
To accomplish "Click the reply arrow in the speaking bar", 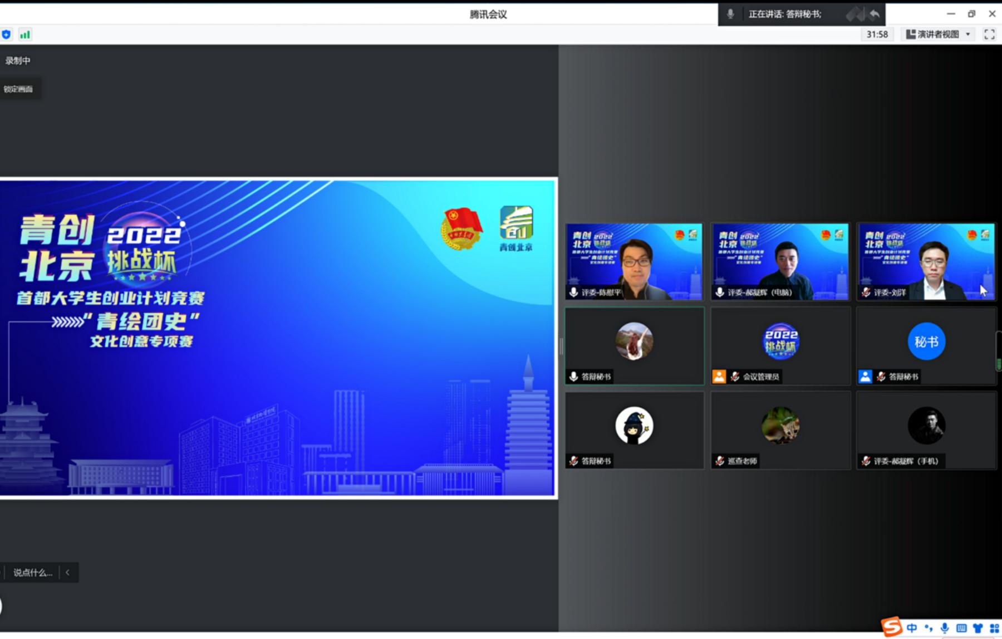I will (x=875, y=14).
